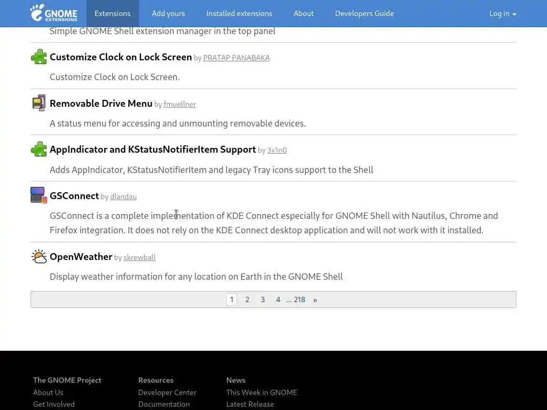Open Developer Center footer link
Viewport: 547px width, 410px height.
(167, 392)
